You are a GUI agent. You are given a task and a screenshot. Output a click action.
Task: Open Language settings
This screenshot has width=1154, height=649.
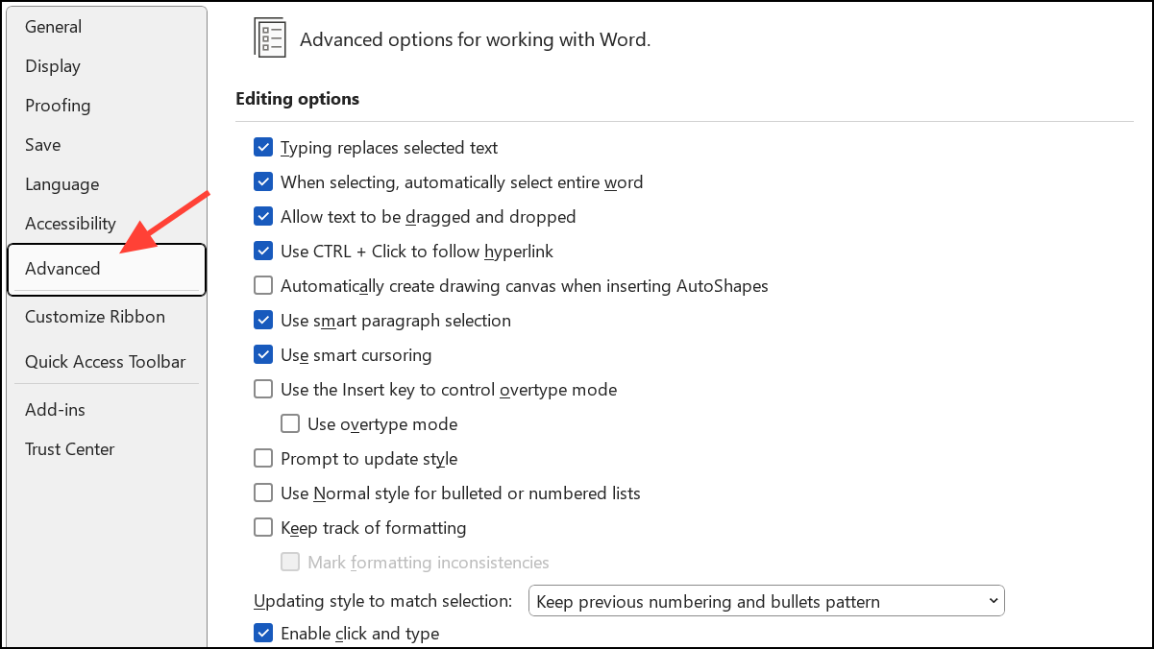pos(61,183)
